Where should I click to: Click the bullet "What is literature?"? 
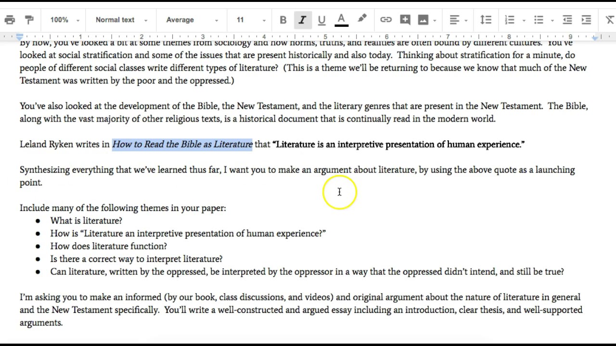coord(86,221)
